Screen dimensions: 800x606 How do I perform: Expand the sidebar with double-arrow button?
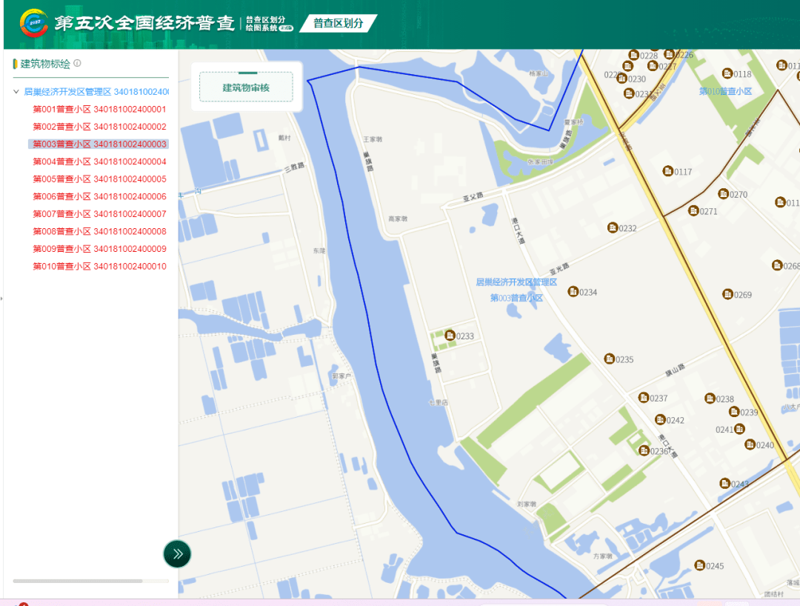pyautogui.click(x=177, y=554)
